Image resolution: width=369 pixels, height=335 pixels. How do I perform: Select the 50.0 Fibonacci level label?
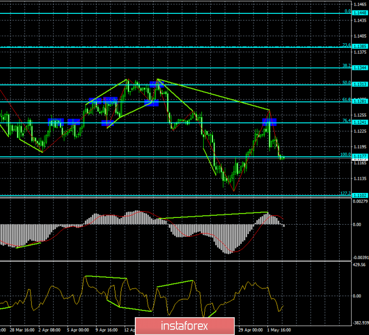(347, 83)
